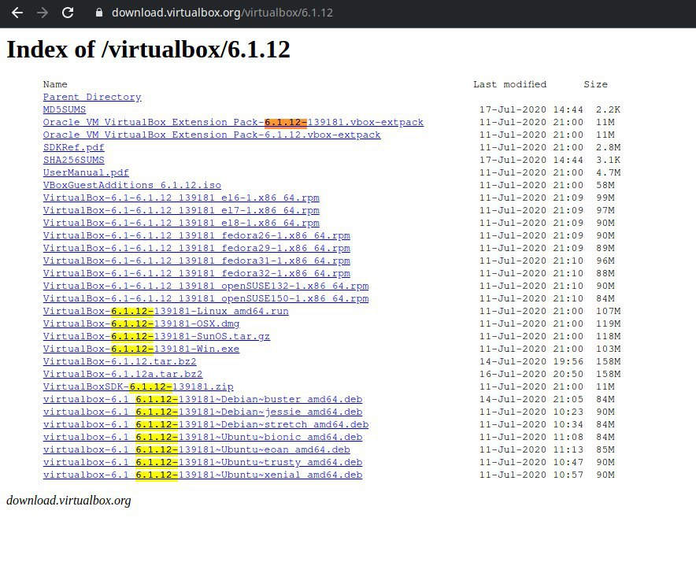Download VBoxGuestAdditions_6.1.12.iso
This screenshot has width=696, height=562.
[131, 185]
